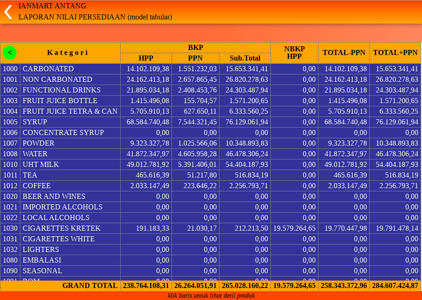
Task: Open the CARBONATED category row
Action: point(48,69)
